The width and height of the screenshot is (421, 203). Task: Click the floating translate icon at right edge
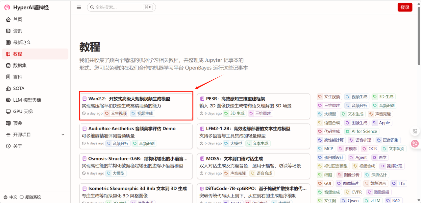pos(415,143)
